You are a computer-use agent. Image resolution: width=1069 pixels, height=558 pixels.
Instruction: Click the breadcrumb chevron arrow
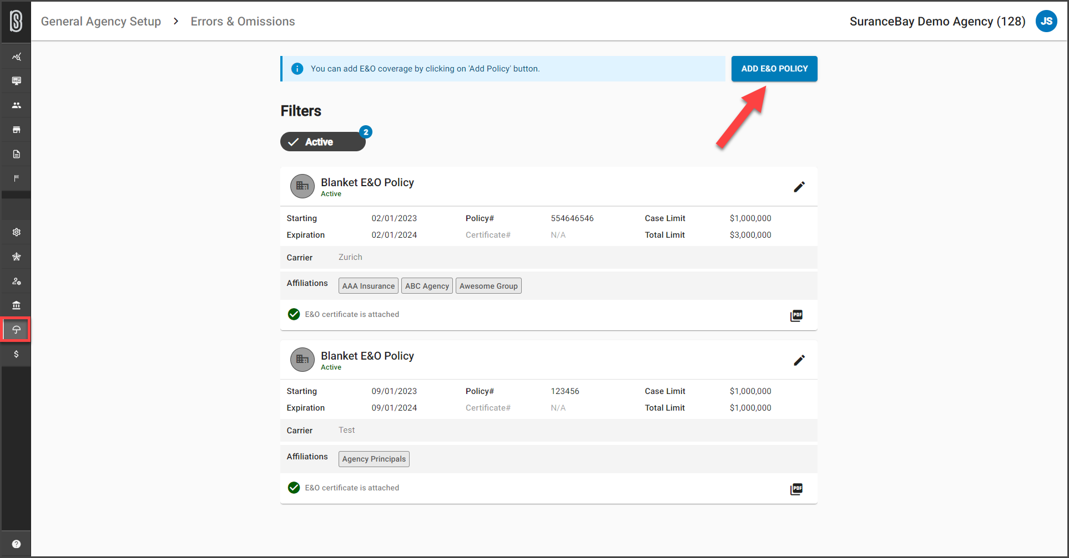[176, 21]
